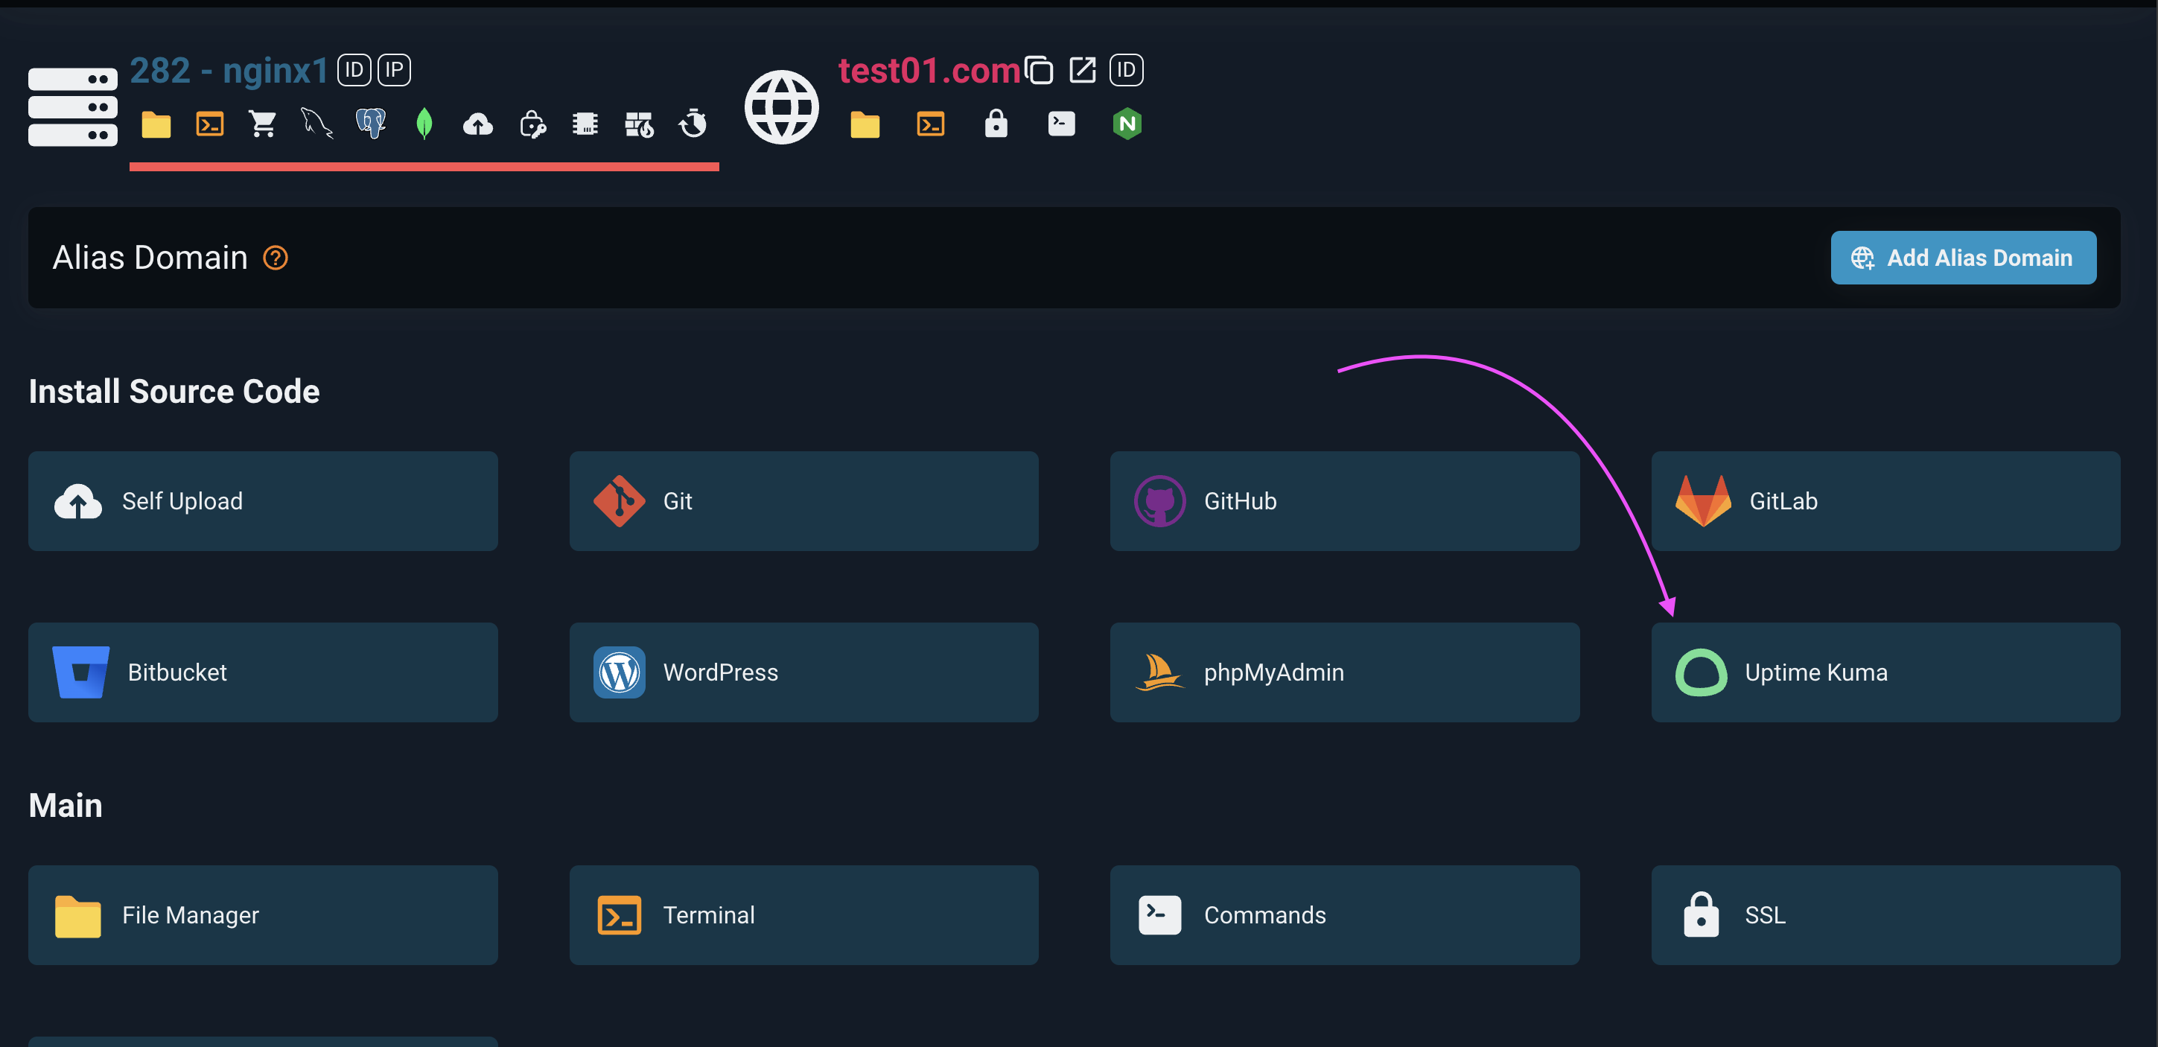The image size is (2158, 1047).
Task: Open the MongoDB leaf icon
Action: (424, 124)
